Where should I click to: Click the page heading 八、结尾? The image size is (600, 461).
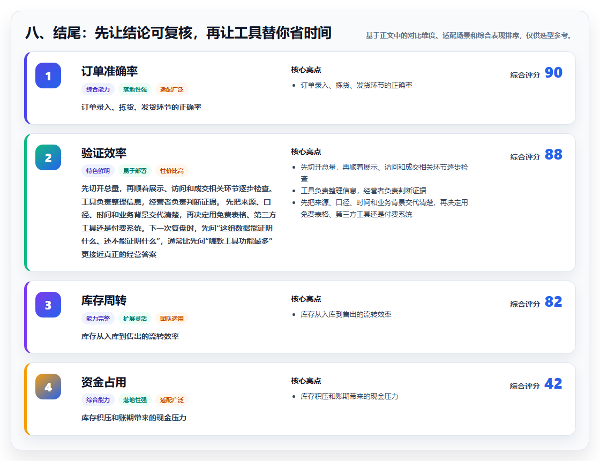(178, 33)
